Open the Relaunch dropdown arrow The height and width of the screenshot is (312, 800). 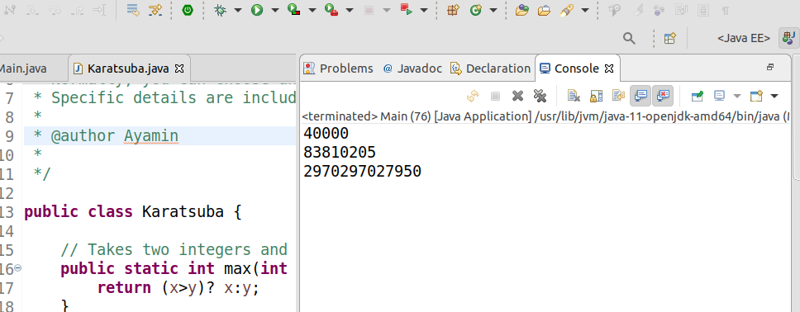(x=424, y=10)
